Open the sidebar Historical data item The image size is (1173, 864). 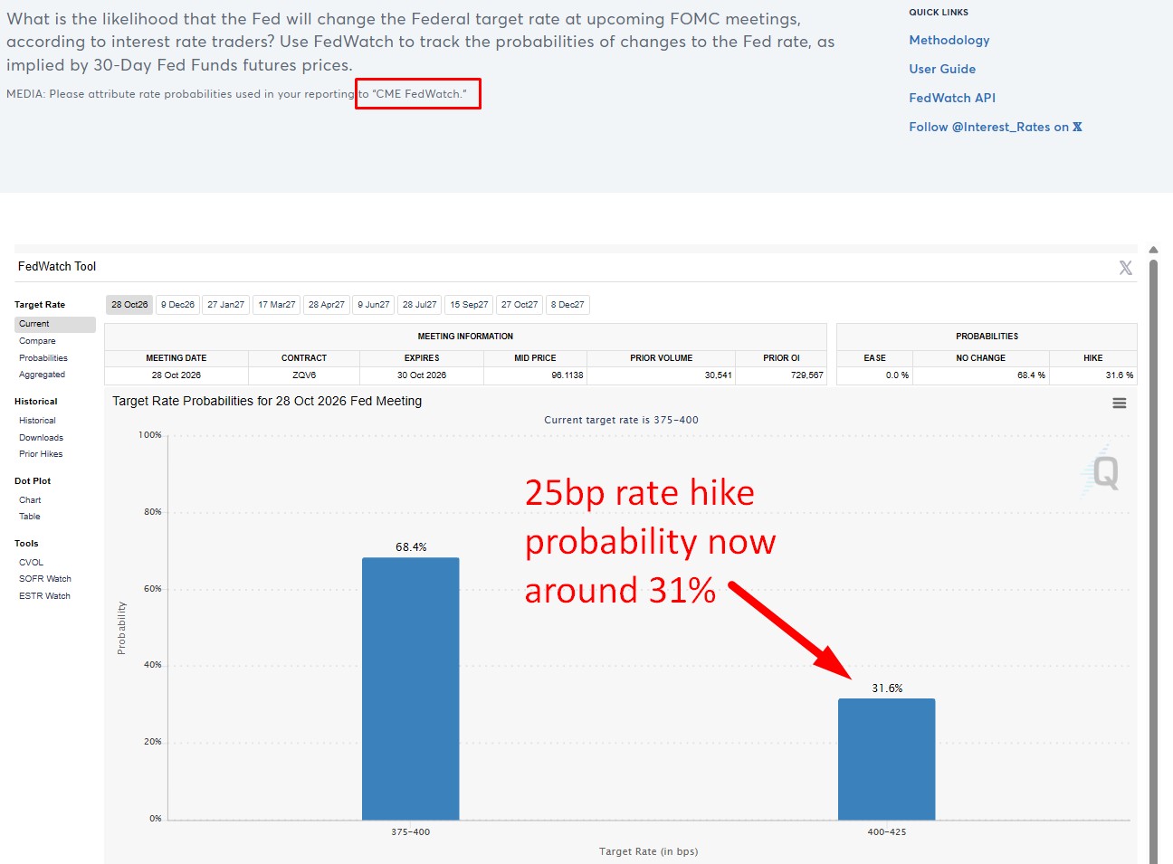(x=37, y=421)
